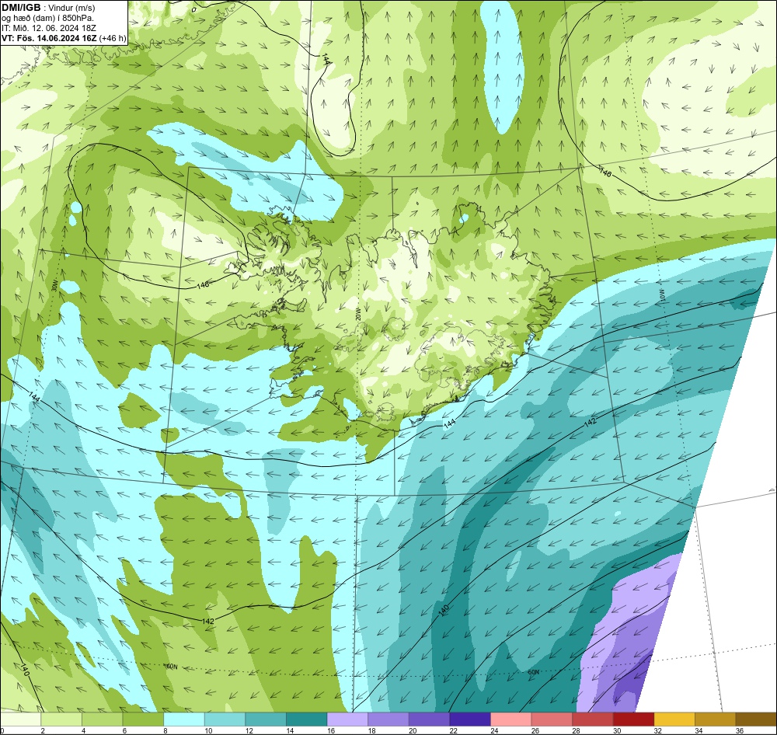Pick the dark red swatch between 30 and 32

pyautogui.click(x=634, y=719)
